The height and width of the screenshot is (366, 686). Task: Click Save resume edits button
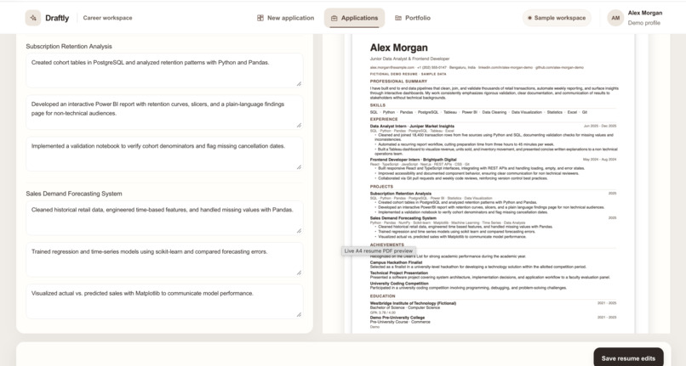pos(628,358)
